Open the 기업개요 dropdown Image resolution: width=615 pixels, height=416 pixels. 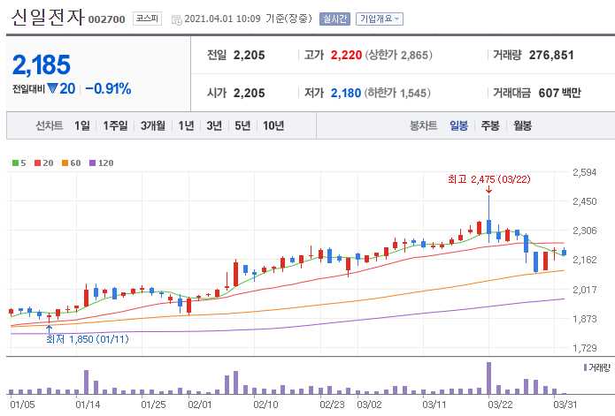pyautogui.click(x=380, y=19)
